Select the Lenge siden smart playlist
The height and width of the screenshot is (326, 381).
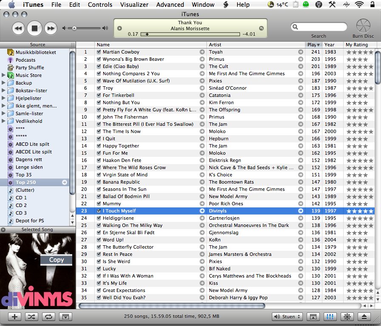point(29,167)
